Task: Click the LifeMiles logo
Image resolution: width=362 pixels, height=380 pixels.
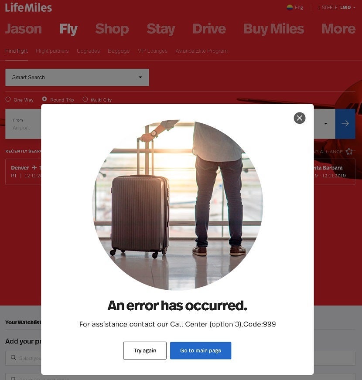Action: (28, 7)
